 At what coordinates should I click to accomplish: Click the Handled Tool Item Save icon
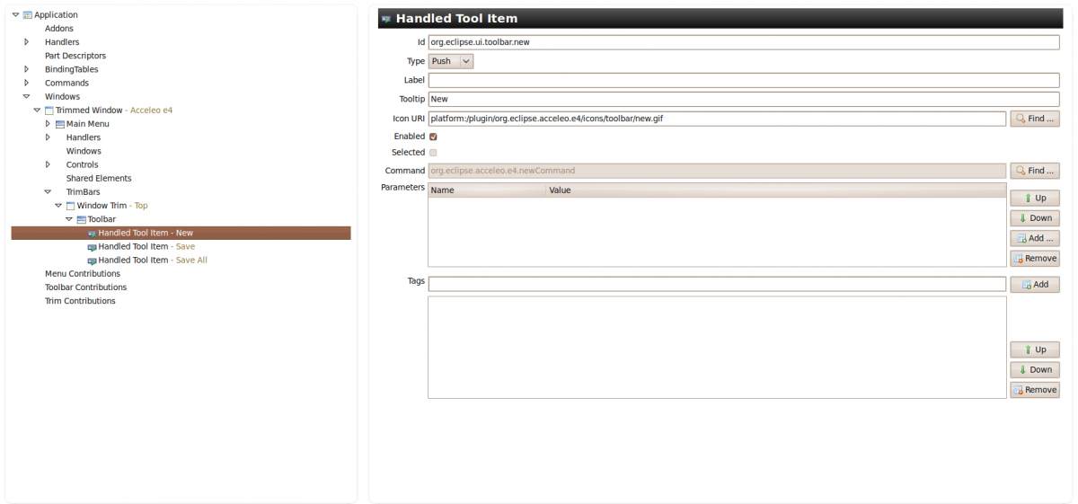pos(92,247)
